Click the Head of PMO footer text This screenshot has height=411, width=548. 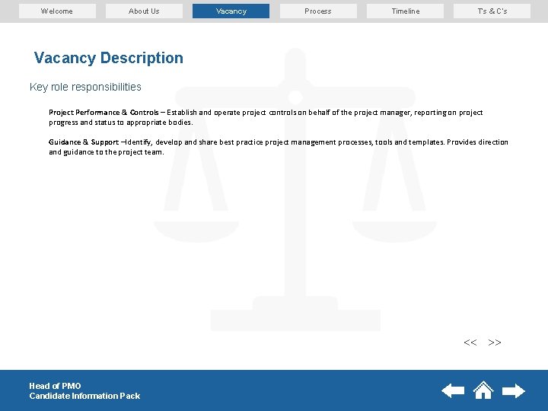(x=55, y=386)
